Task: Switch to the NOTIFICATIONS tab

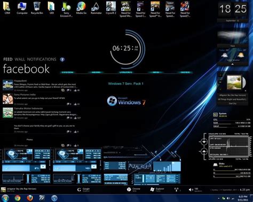Action: pos(42,59)
